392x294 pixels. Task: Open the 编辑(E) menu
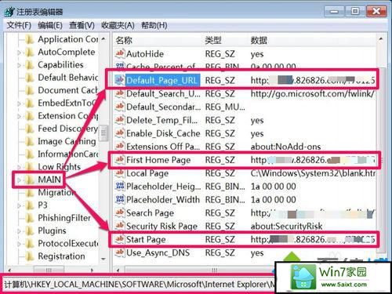(50, 25)
